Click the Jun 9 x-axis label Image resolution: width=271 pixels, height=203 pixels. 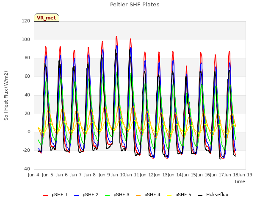(x=104, y=175)
